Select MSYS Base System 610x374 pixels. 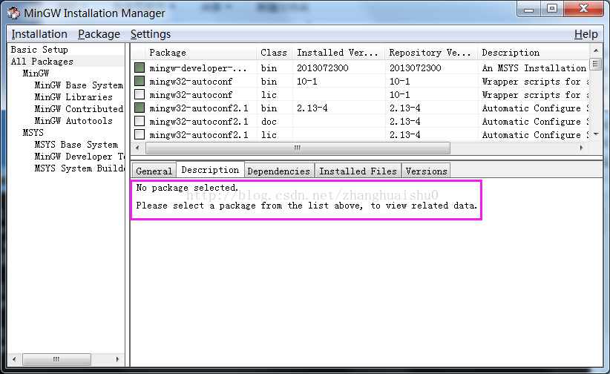click(76, 145)
